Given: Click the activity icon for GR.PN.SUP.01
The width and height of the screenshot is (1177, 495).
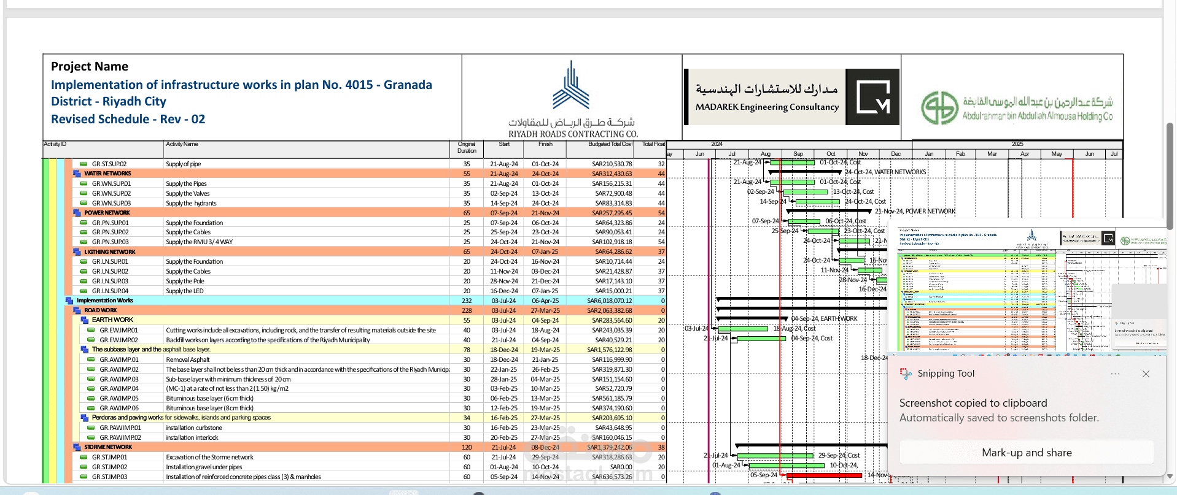Looking at the screenshot, I should pos(84,223).
